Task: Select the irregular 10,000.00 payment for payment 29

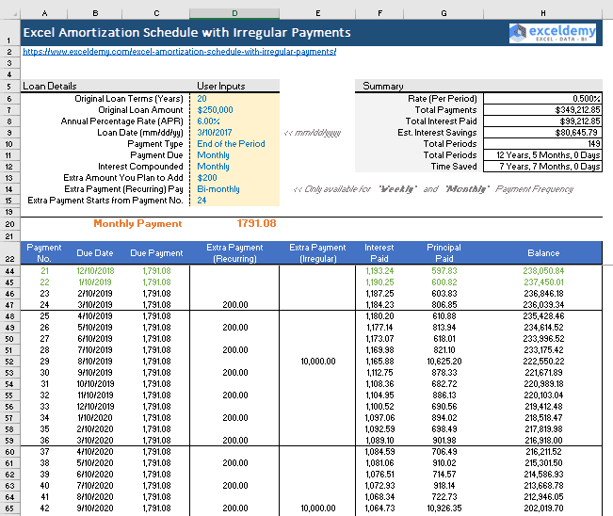Action: pyautogui.click(x=317, y=362)
